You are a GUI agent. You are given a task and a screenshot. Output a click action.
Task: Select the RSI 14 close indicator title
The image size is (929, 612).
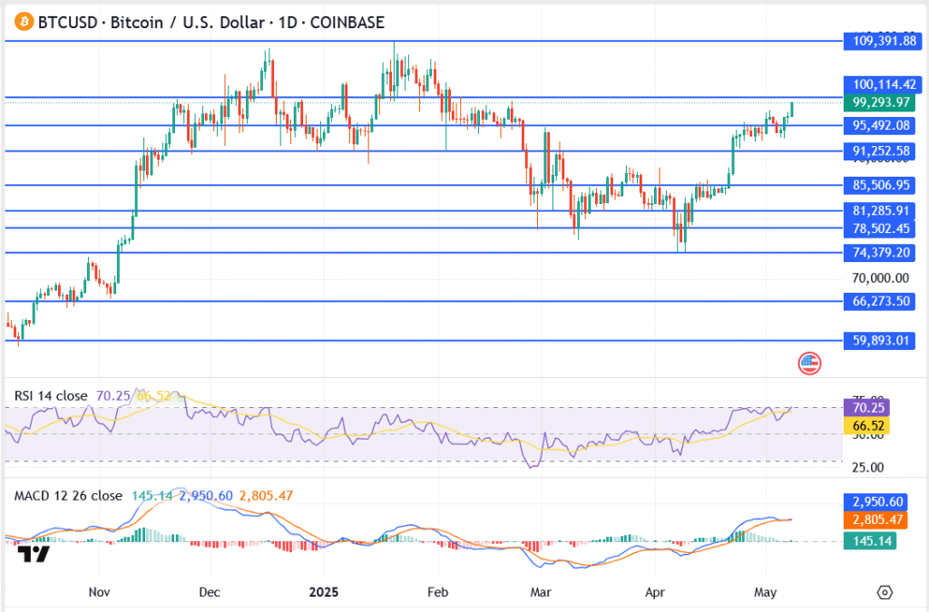tap(51, 396)
